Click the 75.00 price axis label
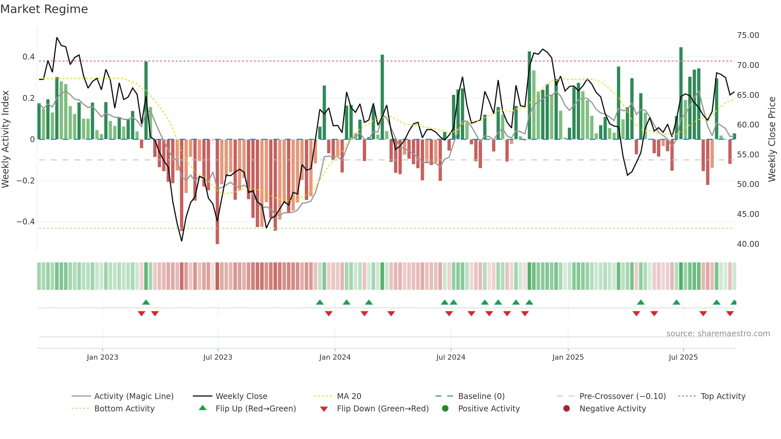Image resolution: width=781 pixels, height=439 pixels. (748, 35)
